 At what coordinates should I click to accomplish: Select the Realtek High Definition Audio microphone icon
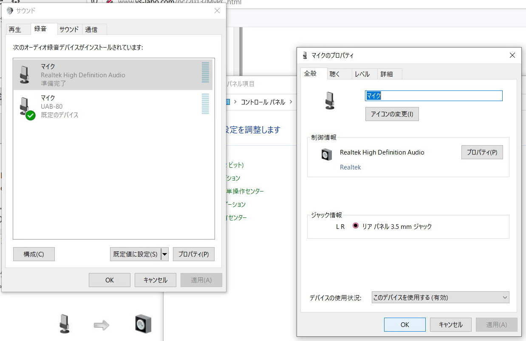[x=25, y=75]
